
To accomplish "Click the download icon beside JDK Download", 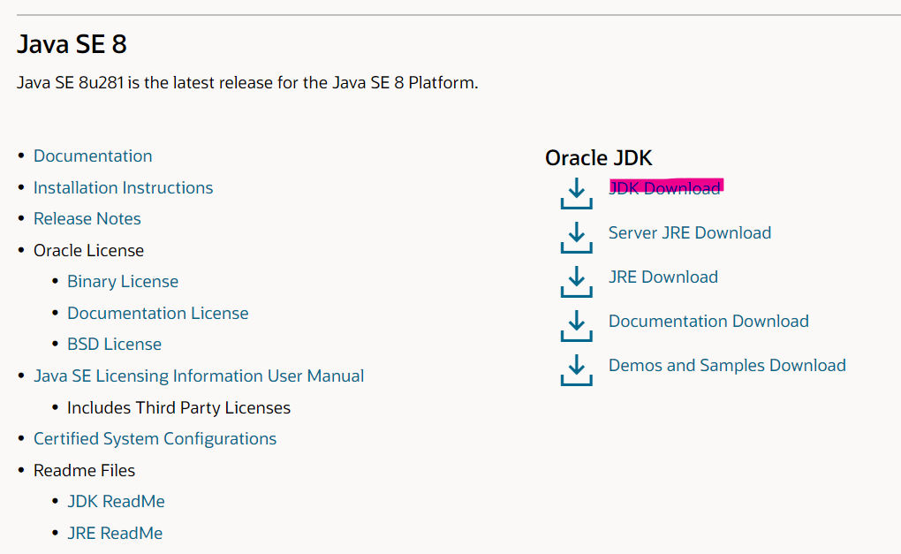I will point(576,194).
